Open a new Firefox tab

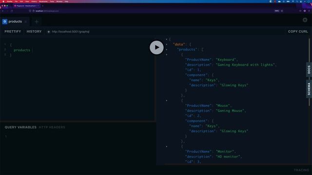pos(42,6)
